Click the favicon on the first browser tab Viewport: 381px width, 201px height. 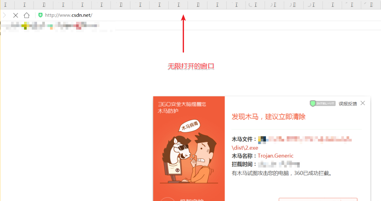tap(6, 5)
